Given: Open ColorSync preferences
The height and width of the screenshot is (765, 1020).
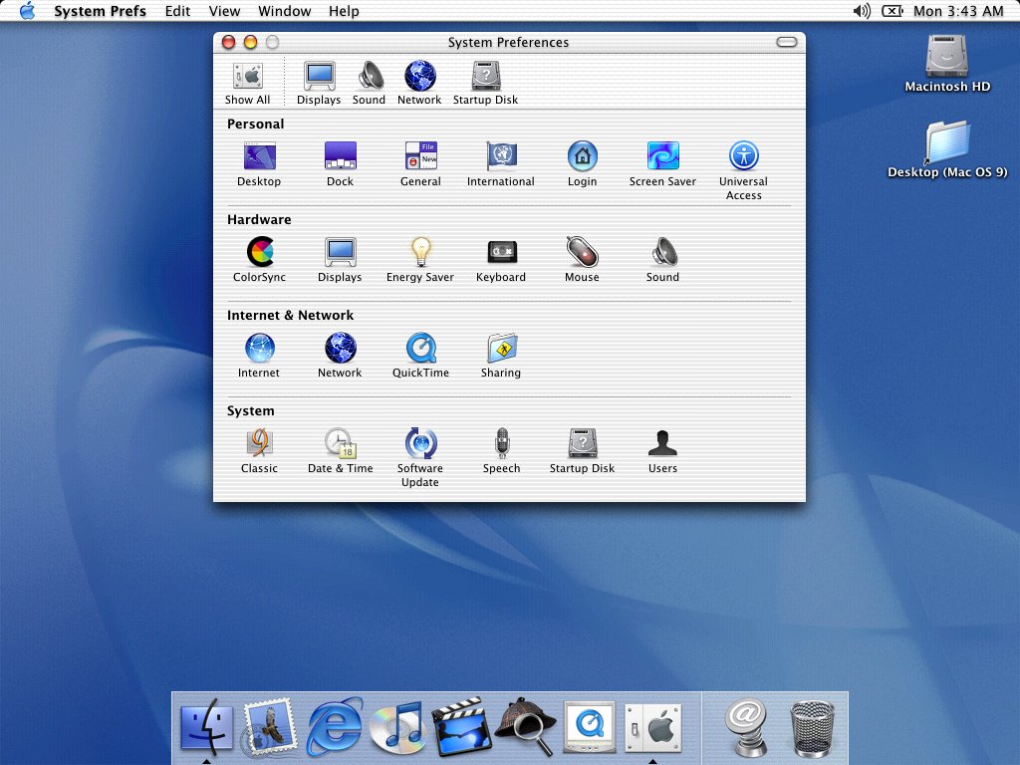Looking at the screenshot, I should (x=259, y=252).
